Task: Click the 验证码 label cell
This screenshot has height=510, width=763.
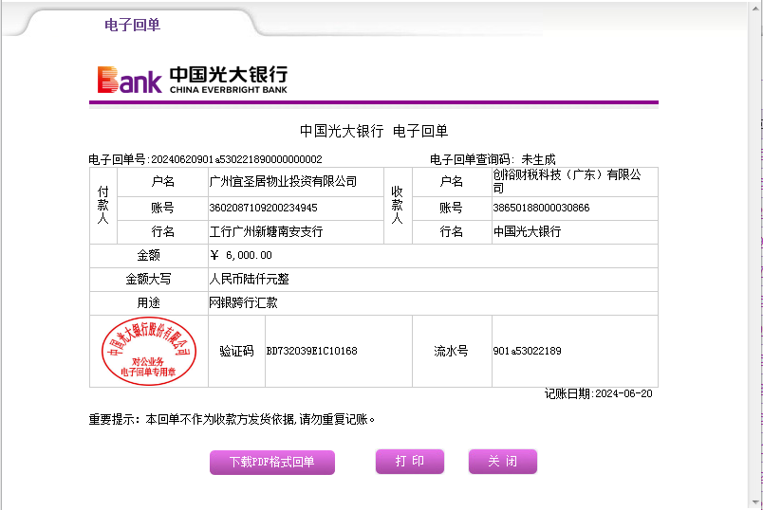Action: [x=236, y=351]
